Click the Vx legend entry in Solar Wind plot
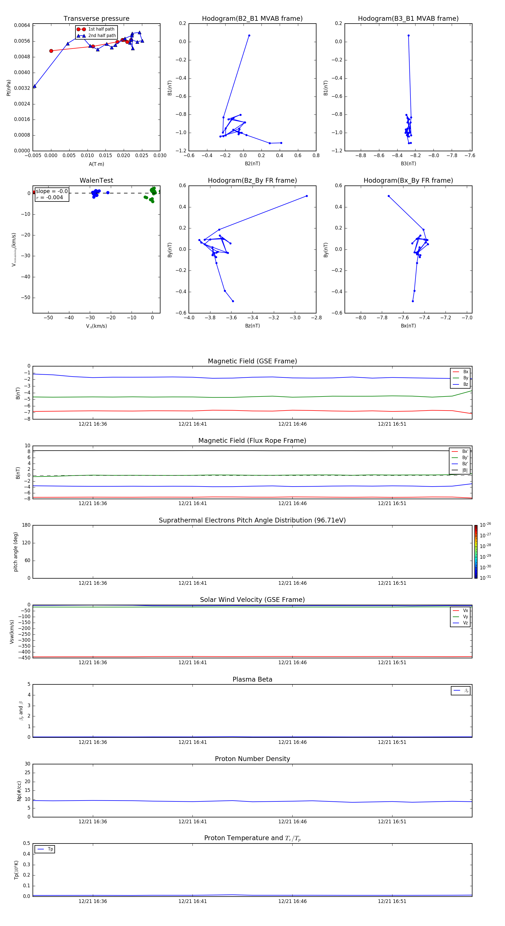 coord(460,611)
